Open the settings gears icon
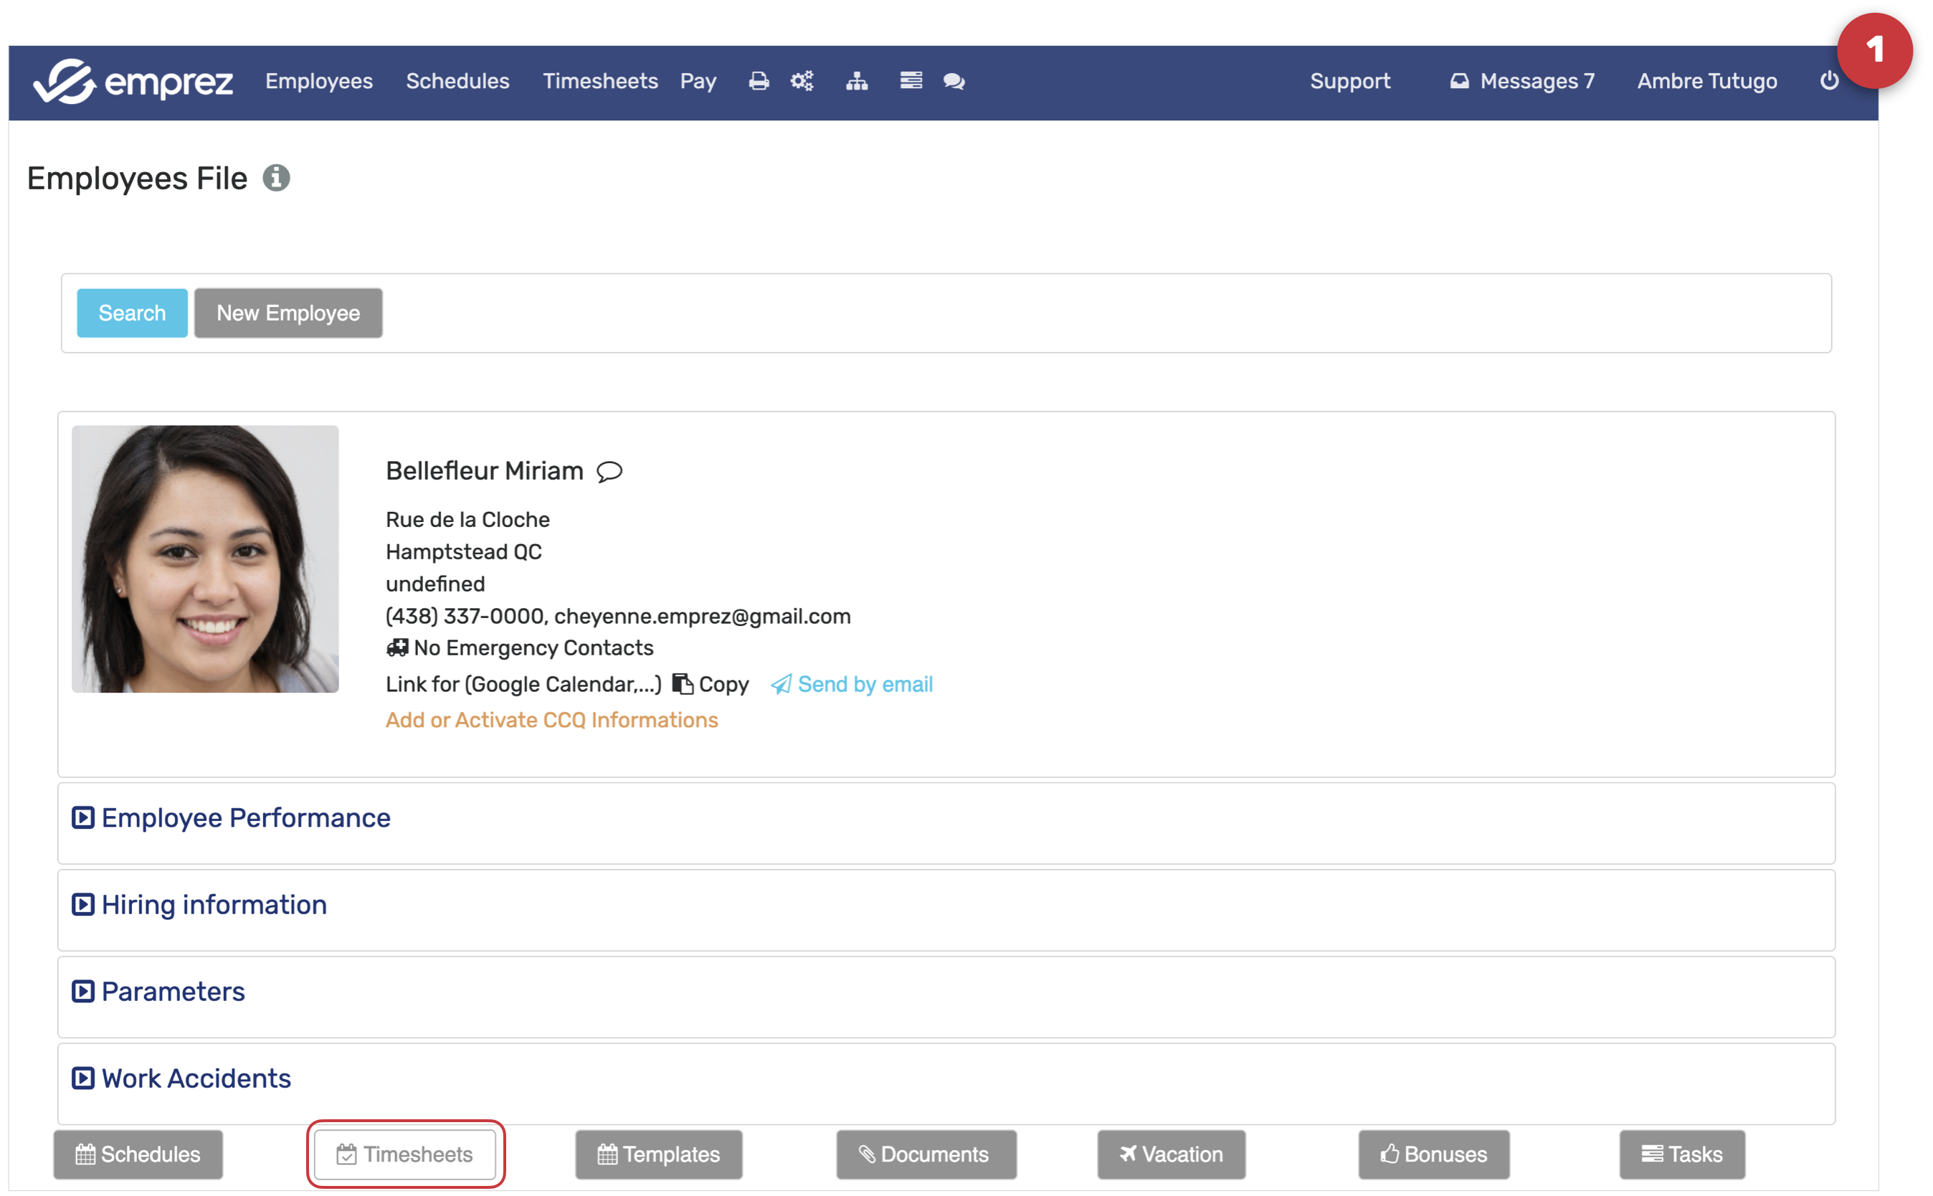 pos(802,82)
